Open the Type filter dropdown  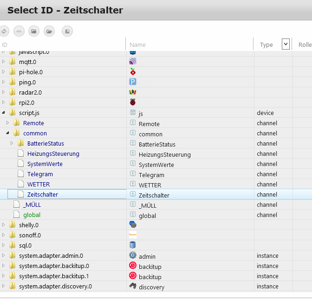[x=286, y=44]
